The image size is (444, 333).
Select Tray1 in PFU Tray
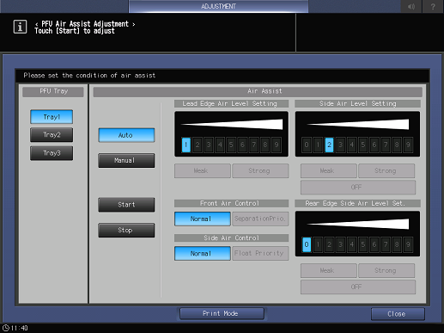52,117
